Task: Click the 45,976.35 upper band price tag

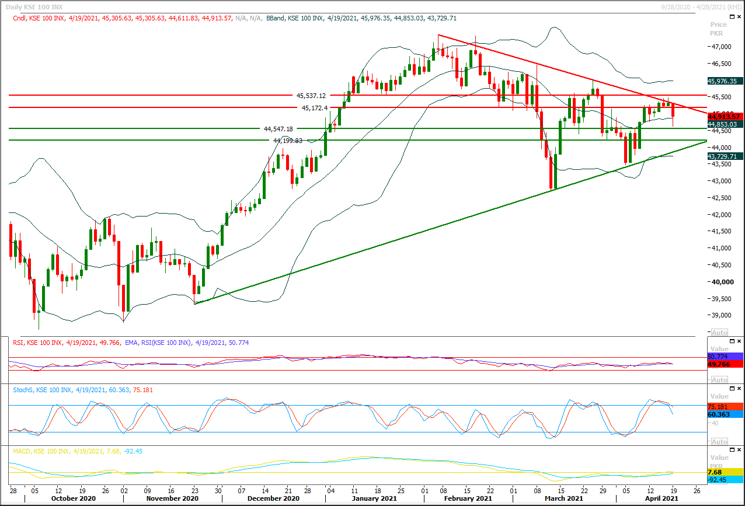Action: (x=725, y=81)
